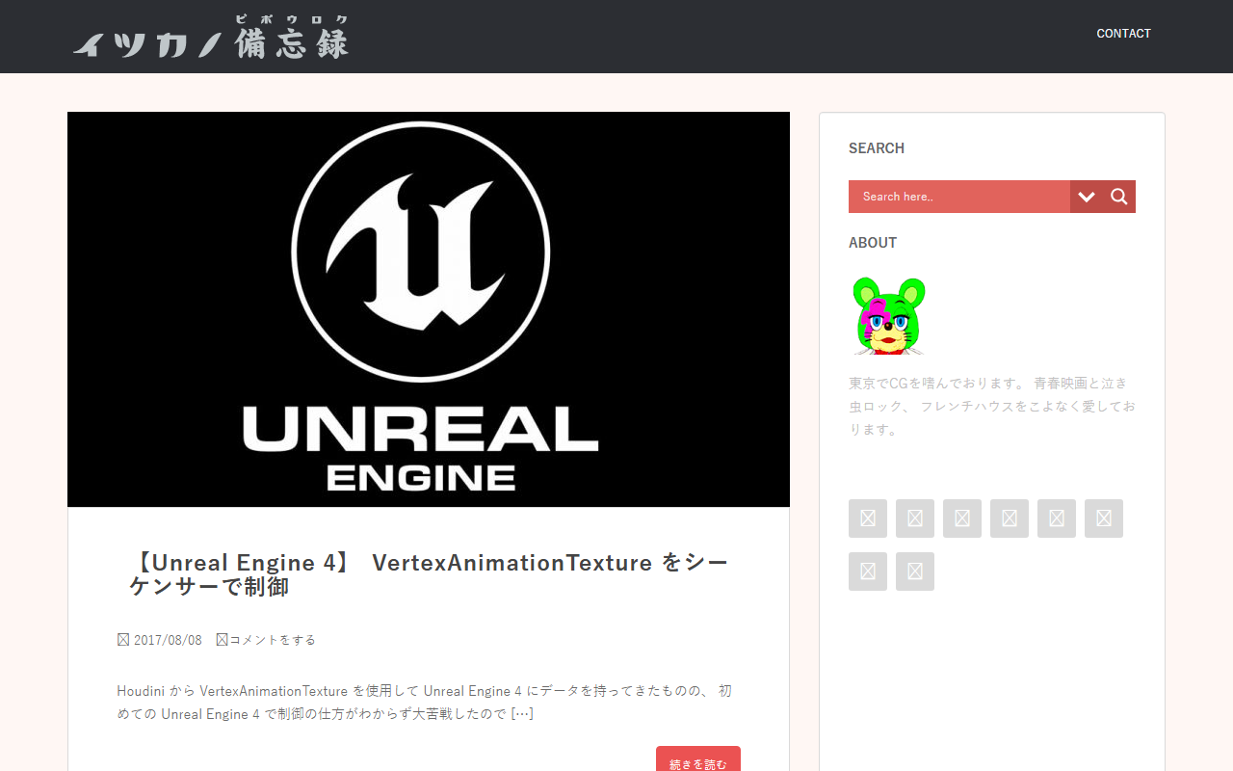Click the コメントをする comment link
The width and height of the screenshot is (1233, 771).
(x=273, y=640)
